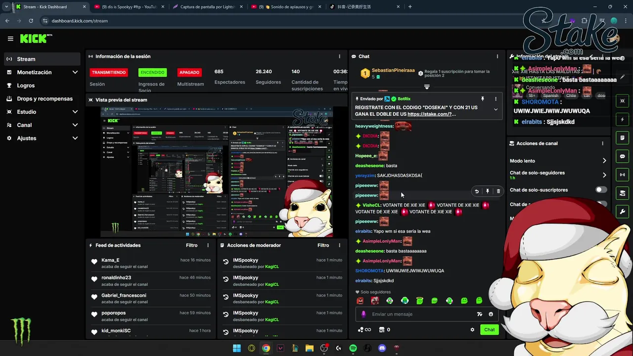Open the Modo lento option chevron
Screen dimensions: 633x356
pyautogui.click(x=604, y=161)
